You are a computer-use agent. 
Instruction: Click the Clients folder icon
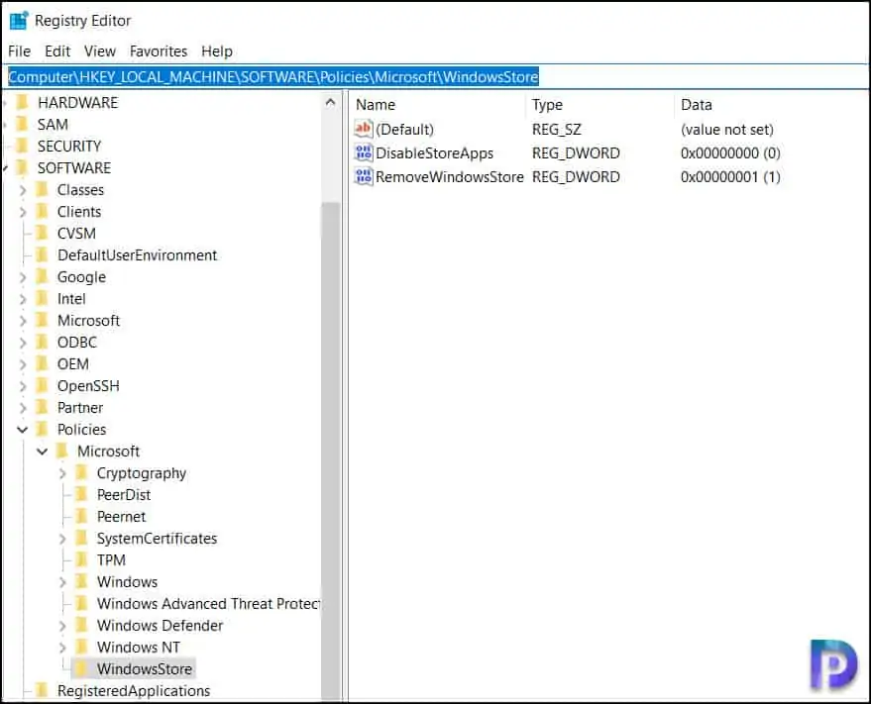click(43, 211)
